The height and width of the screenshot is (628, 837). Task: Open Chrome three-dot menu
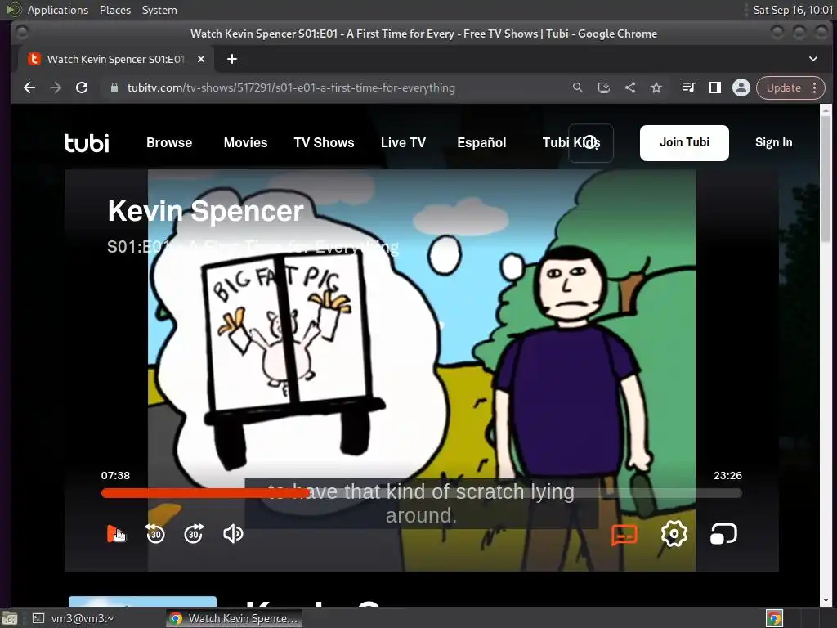coord(815,87)
